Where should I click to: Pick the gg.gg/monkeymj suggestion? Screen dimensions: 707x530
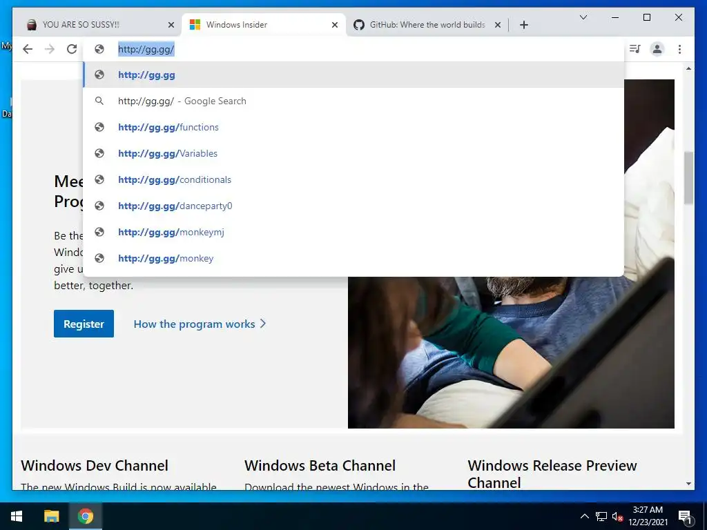pos(354,232)
